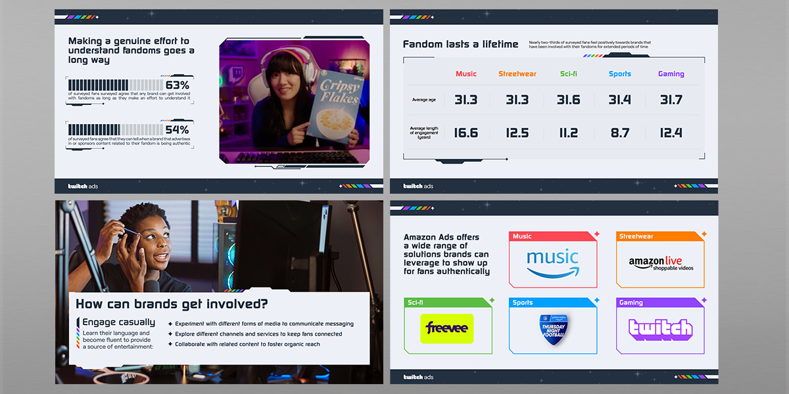Click the engagement value 8.7
This screenshot has width=789, height=394.
coord(619,133)
